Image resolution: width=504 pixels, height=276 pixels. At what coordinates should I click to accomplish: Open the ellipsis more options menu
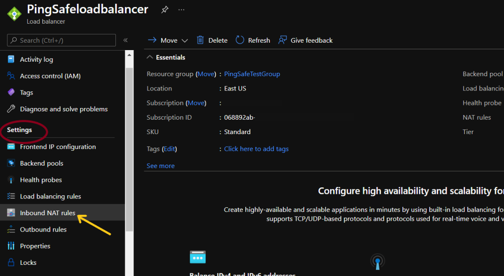pos(181,10)
